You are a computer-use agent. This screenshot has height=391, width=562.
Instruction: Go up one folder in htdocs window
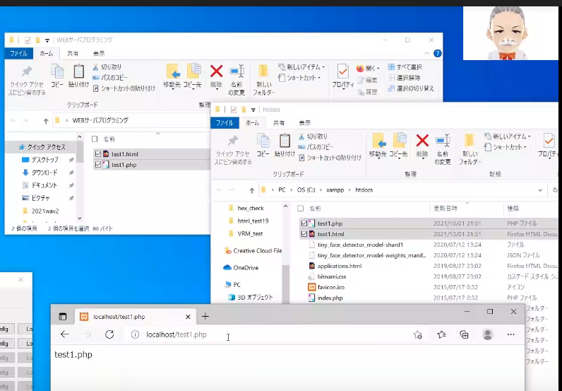(251, 191)
